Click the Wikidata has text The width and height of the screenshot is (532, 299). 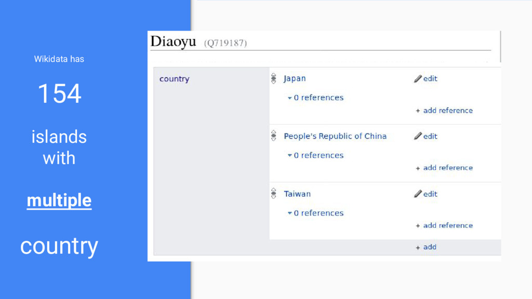tap(59, 59)
